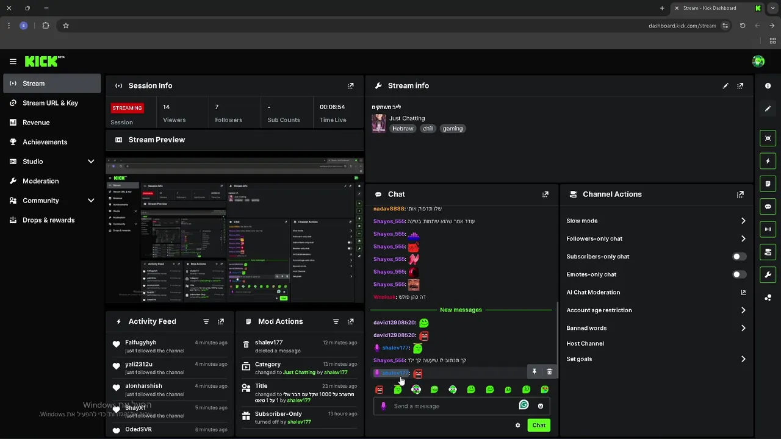Open the emoji picker in message box
781x439 pixels.
point(541,406)
